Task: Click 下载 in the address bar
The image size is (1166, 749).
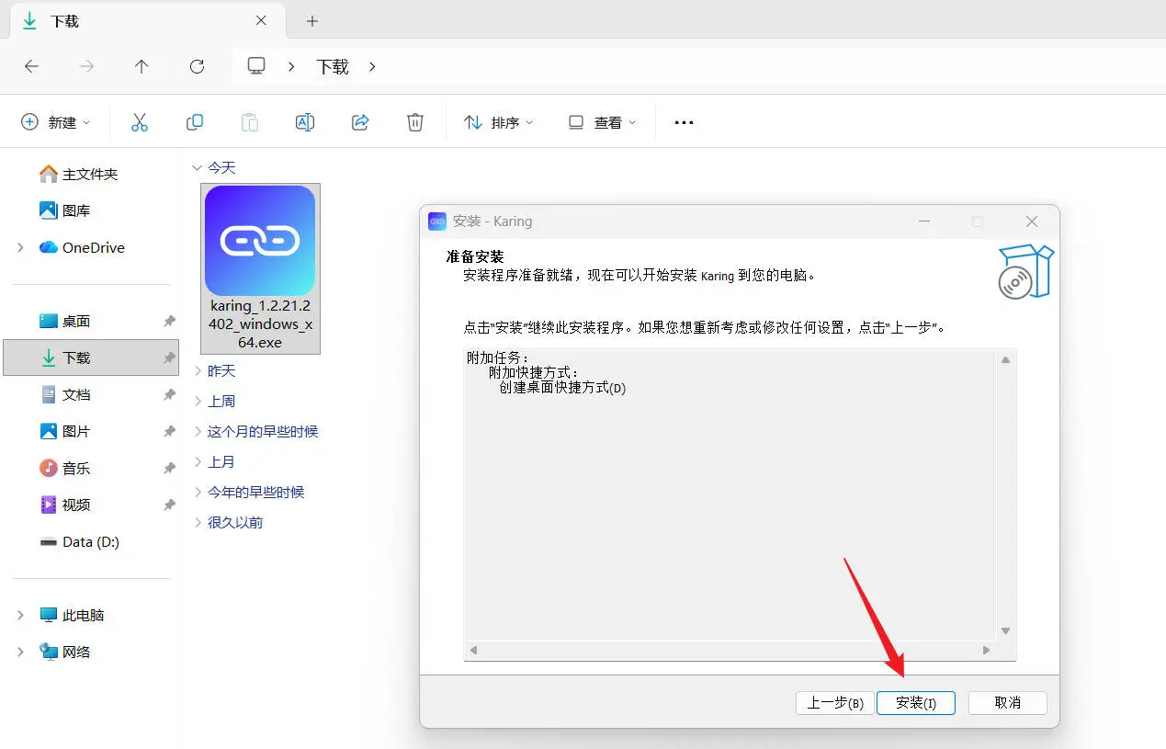Action: coord(333,66)
